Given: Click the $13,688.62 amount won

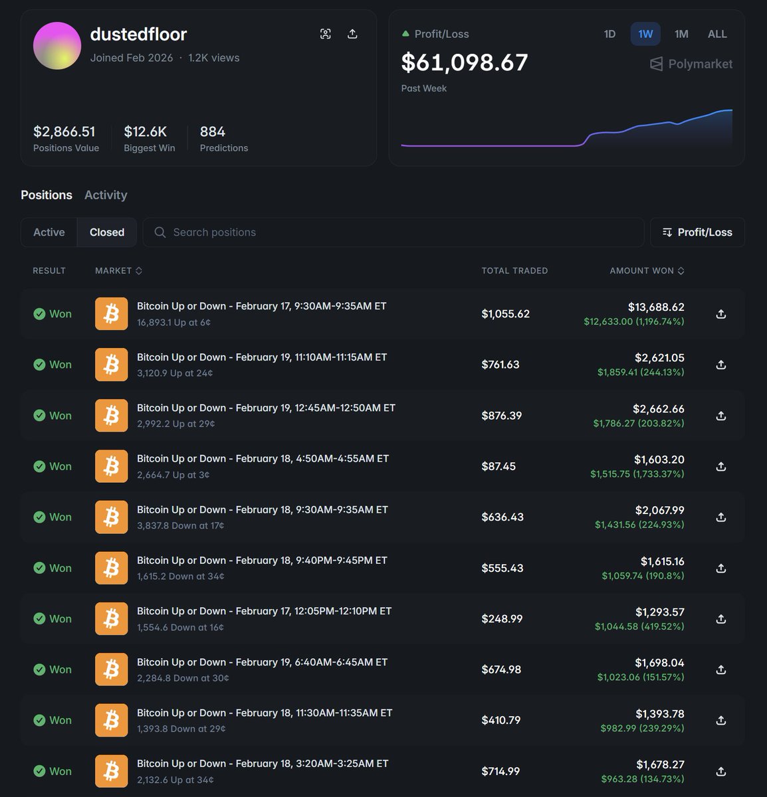Looking at the screenshot, I should tap(656, 307).
